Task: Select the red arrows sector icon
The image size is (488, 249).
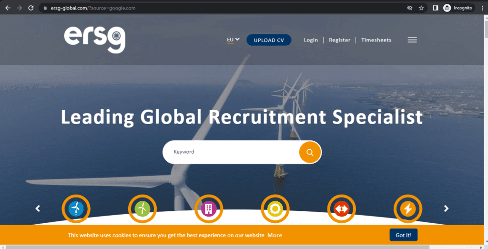Action: click(341, 208)
